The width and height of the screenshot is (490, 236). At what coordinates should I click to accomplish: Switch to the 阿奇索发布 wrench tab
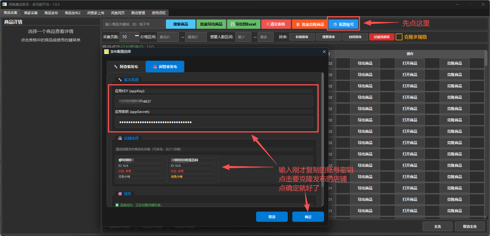pos(126,67)
